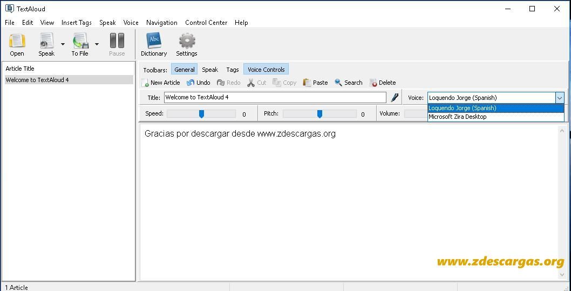The height and width of the screenshot is (291, 571).
Task: Select Microsoft Zira Desktop voice
Action: click(x=495, y=117)
